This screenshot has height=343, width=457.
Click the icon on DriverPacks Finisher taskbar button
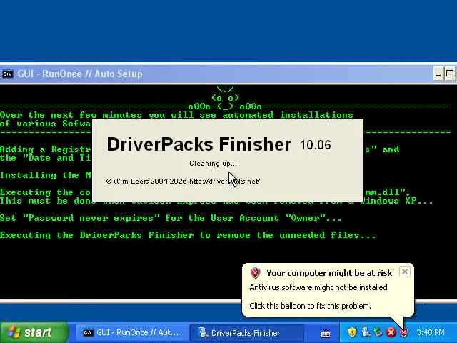coord(203,332)
